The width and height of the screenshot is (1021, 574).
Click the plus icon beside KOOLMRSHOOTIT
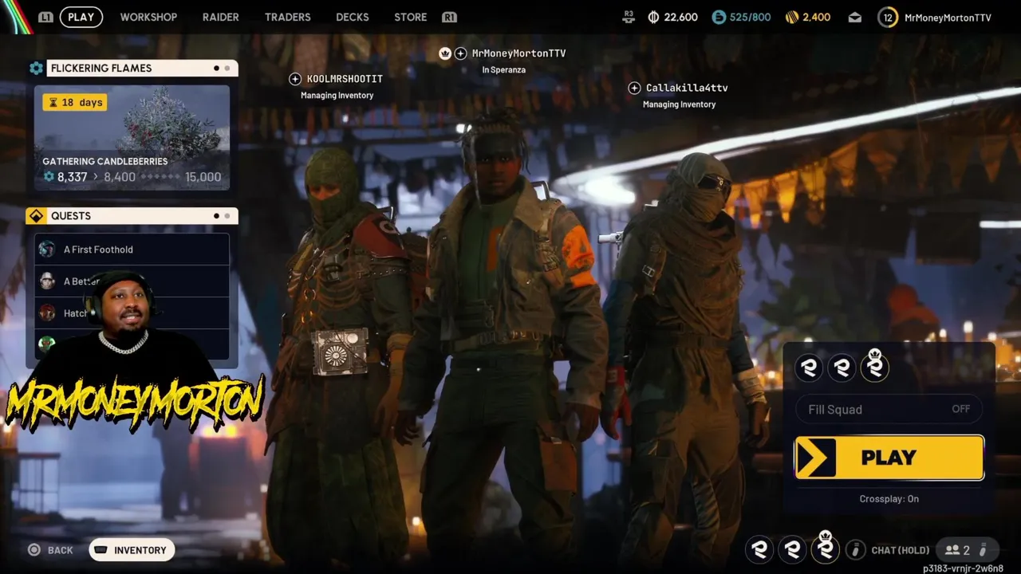pyautogui.click(x=295, y=79)
